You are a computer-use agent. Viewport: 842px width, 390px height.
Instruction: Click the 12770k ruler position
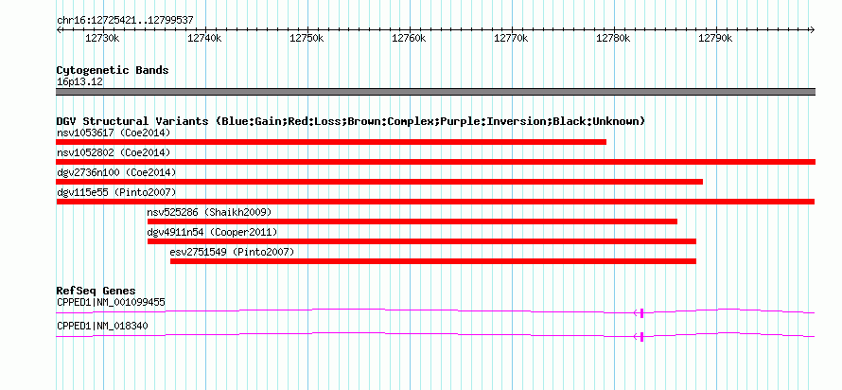tap(512, 38)
